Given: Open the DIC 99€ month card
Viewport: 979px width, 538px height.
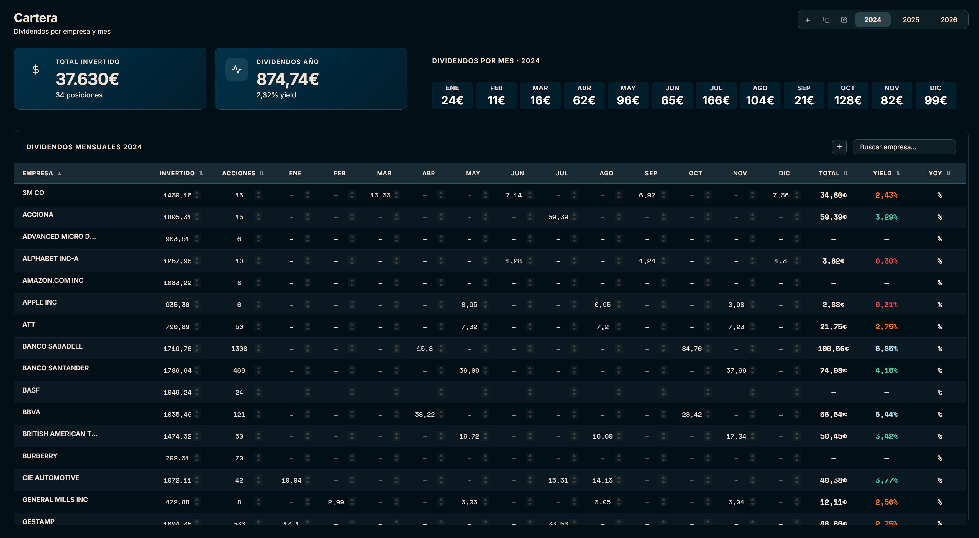Looking at the screenshot, I should [x=936, y=95].
